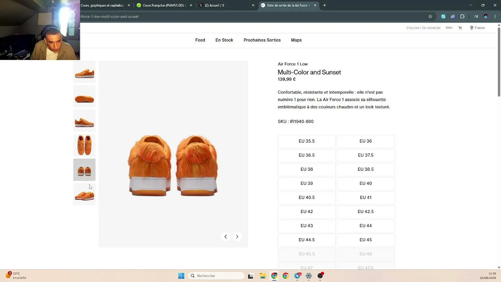Image resolution: width=501 pixels, height=282 pixels.
Task: Click the SKU : IR1940-800 text
Action: coord(296,121)
